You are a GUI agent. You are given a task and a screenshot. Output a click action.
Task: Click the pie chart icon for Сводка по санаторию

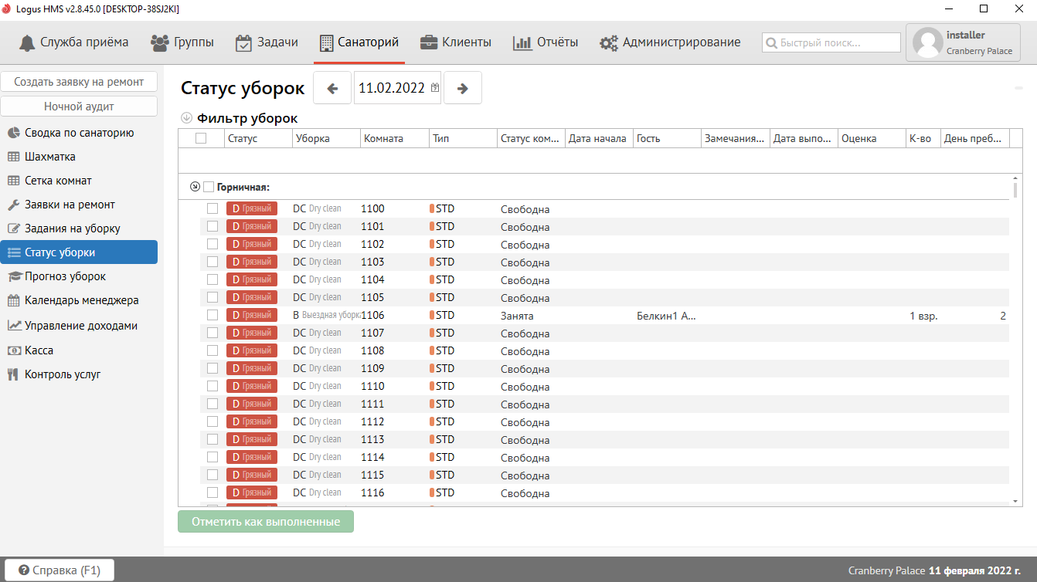13,133
